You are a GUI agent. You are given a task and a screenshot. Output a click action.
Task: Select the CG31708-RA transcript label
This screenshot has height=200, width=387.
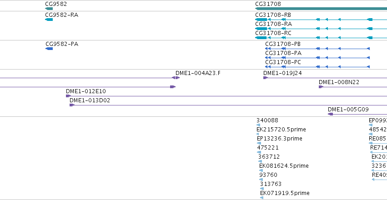273,24
